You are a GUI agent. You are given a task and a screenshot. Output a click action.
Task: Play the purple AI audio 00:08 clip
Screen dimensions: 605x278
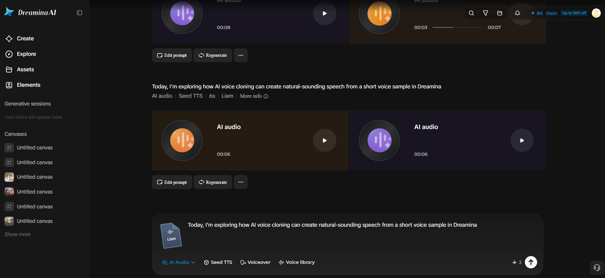click(325, 14)
